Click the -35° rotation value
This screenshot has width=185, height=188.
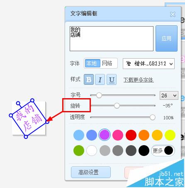click(x=168, y=106)
